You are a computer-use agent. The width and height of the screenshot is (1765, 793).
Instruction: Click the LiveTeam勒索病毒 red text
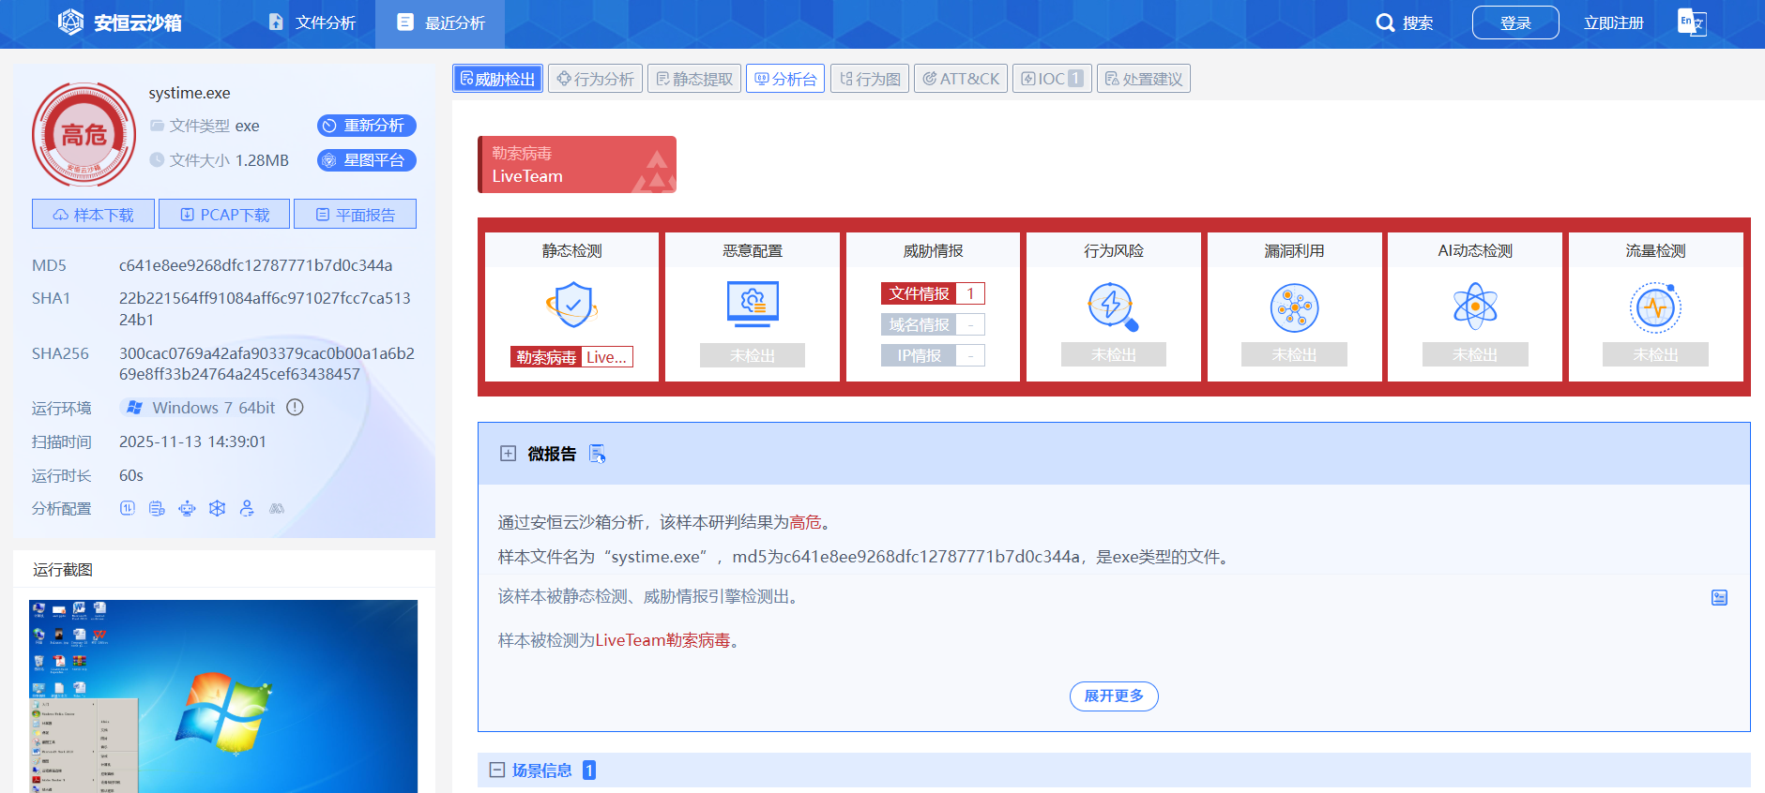pyautogui.click(x=662, y=640)
